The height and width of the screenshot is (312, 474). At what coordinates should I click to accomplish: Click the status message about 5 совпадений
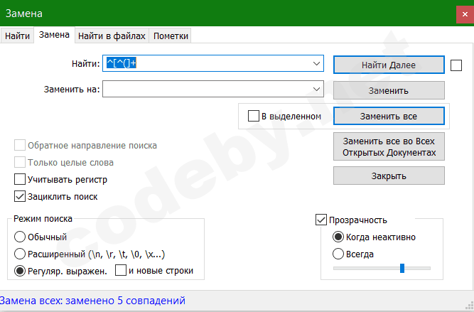[92, 301]
